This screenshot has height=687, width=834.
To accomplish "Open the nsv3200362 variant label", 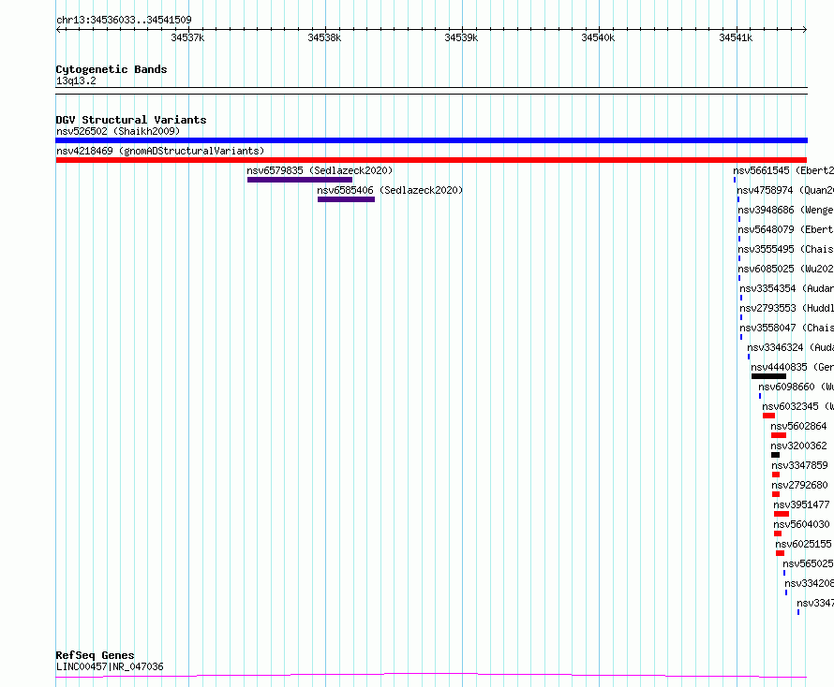I will pos(799,446).
